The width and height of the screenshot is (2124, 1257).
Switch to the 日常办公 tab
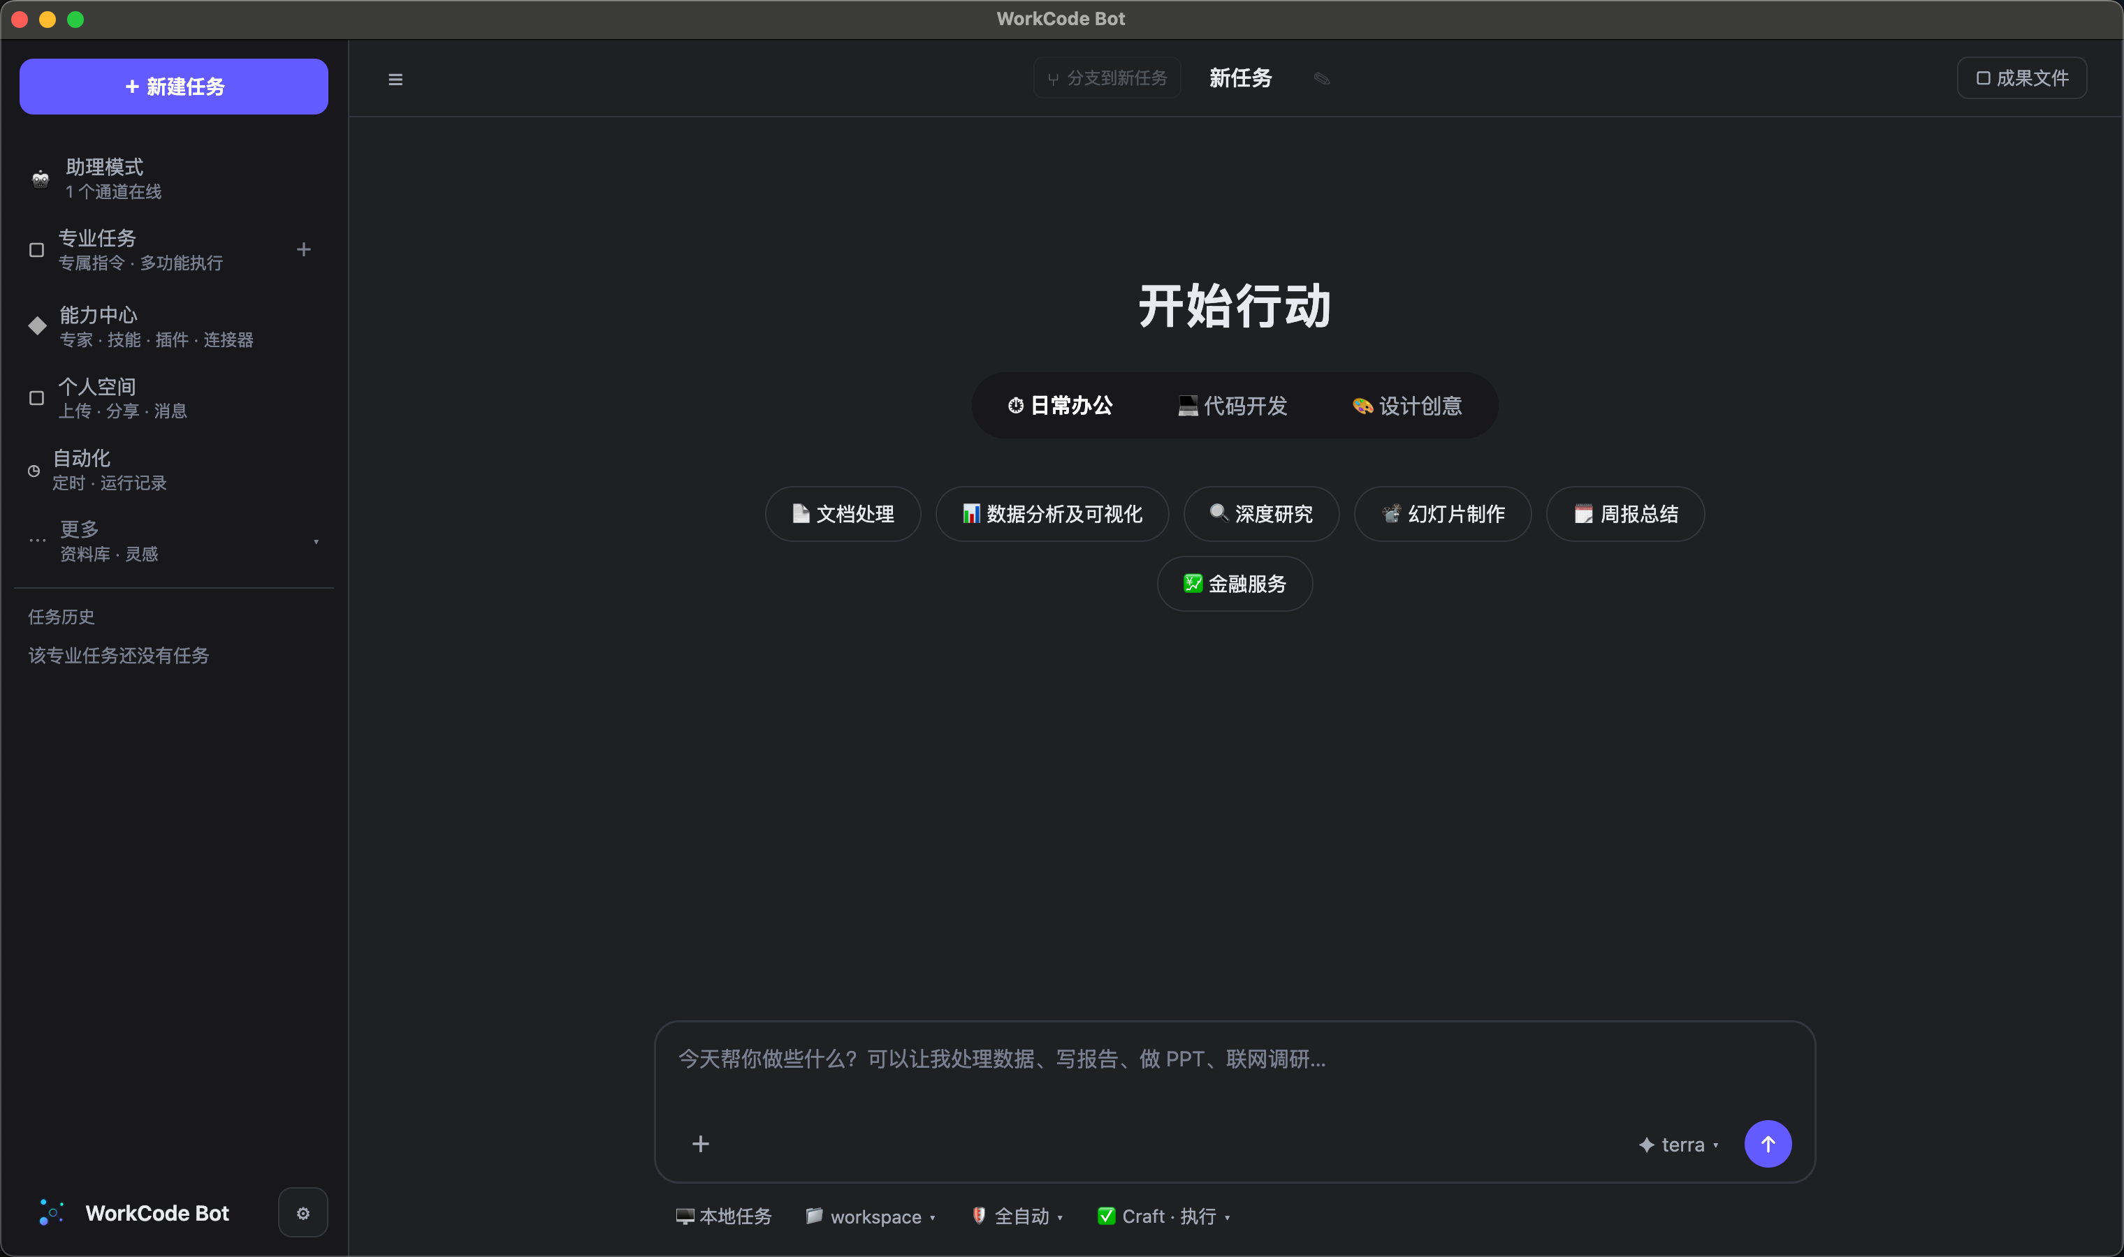tap(1060, 406)
